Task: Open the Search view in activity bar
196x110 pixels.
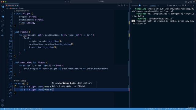Action: click(x=2, y=11)
